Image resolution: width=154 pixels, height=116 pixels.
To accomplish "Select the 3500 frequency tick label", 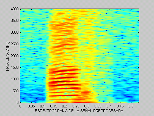I will 15,21.
